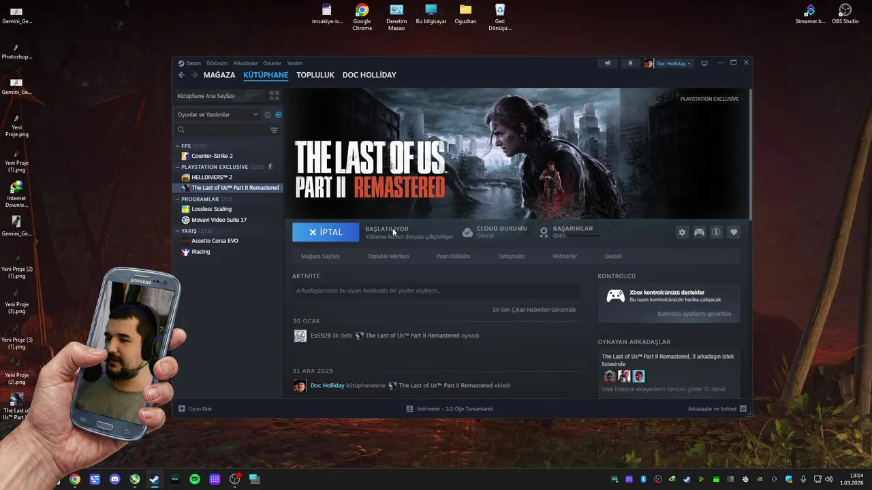Open the Arkadaşlar menu
The width and height of the screenshot is (872, 490).
245,63
